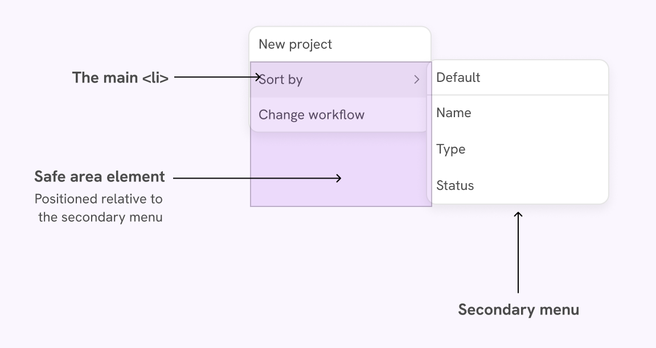Click the upward arrowhead below the Status menu
The width and height of the screenshot is (656, 348).
[518, 214]
